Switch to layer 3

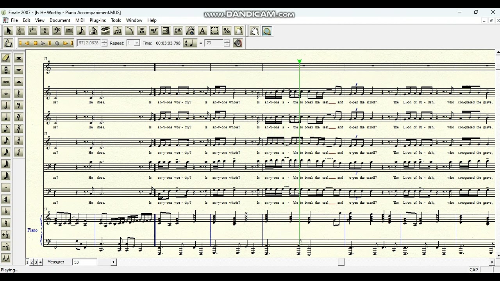click(x=36, y=262)
